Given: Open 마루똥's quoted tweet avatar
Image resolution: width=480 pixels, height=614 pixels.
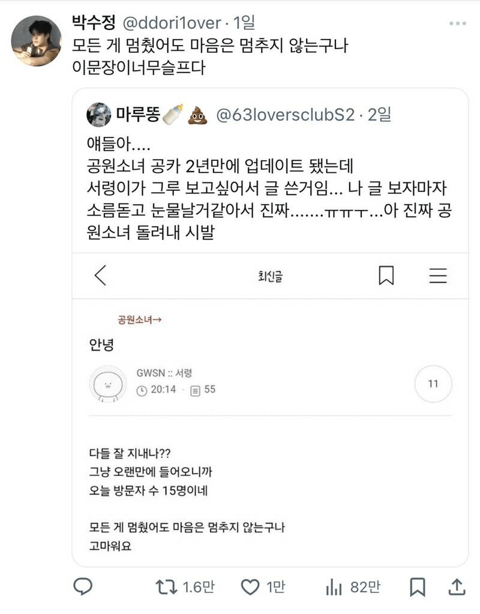Looking at the screenshot, I should tap(98, 115).
